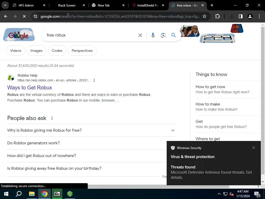Open Get free Robux topic
Viewport: 265px width, 199px height.
[x=228, y=124]
